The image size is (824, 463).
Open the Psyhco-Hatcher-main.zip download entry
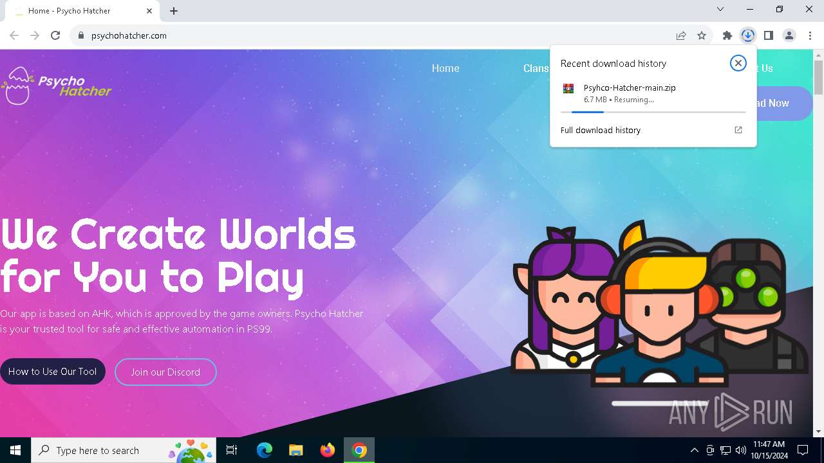653,94
